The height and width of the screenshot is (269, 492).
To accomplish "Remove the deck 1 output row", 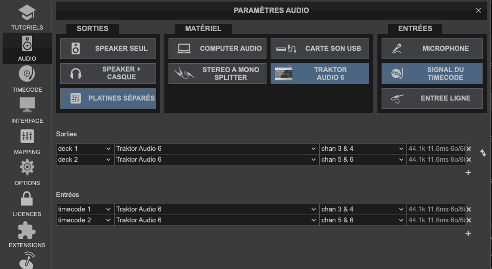I will tap(469, 149).
